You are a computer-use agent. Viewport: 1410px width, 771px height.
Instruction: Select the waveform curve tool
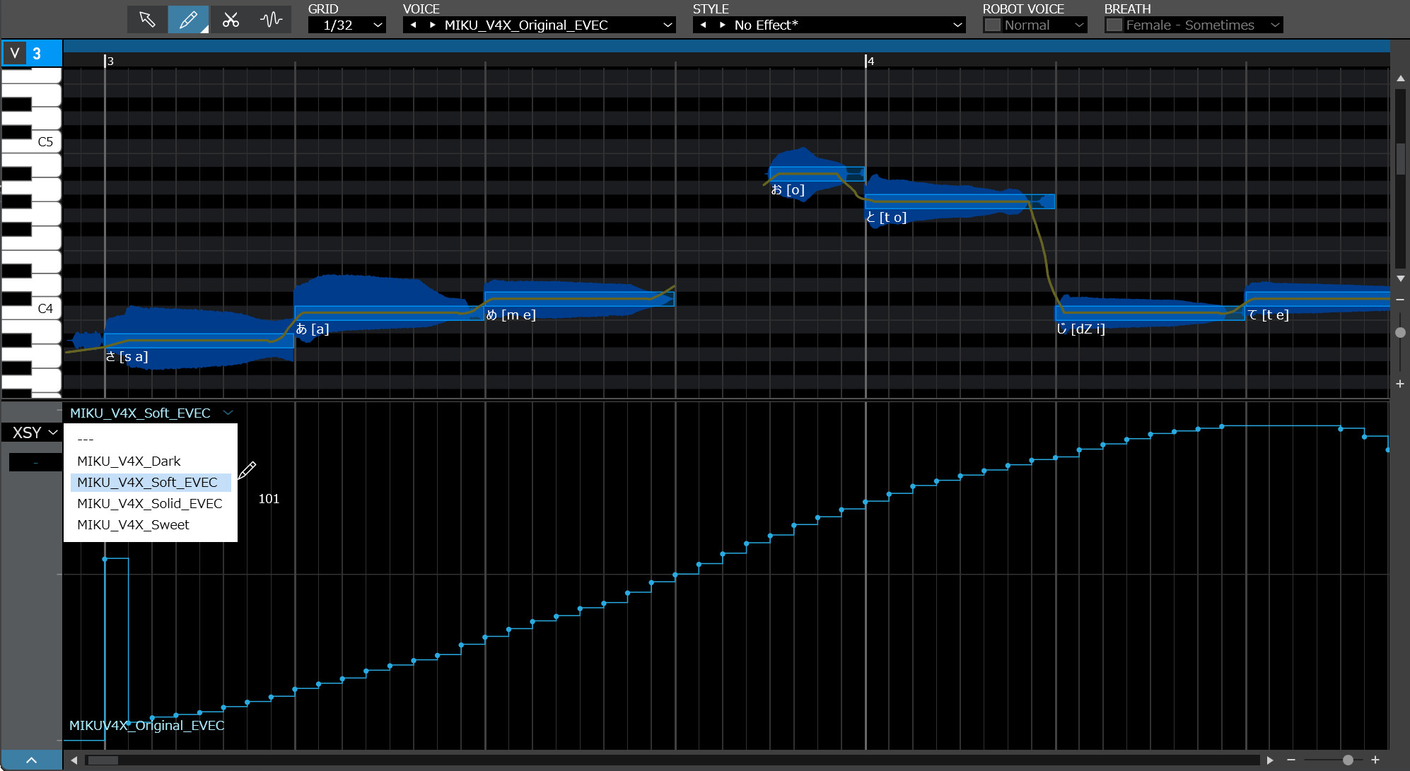[272, 19]
